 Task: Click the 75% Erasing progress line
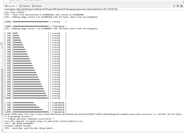35,80
